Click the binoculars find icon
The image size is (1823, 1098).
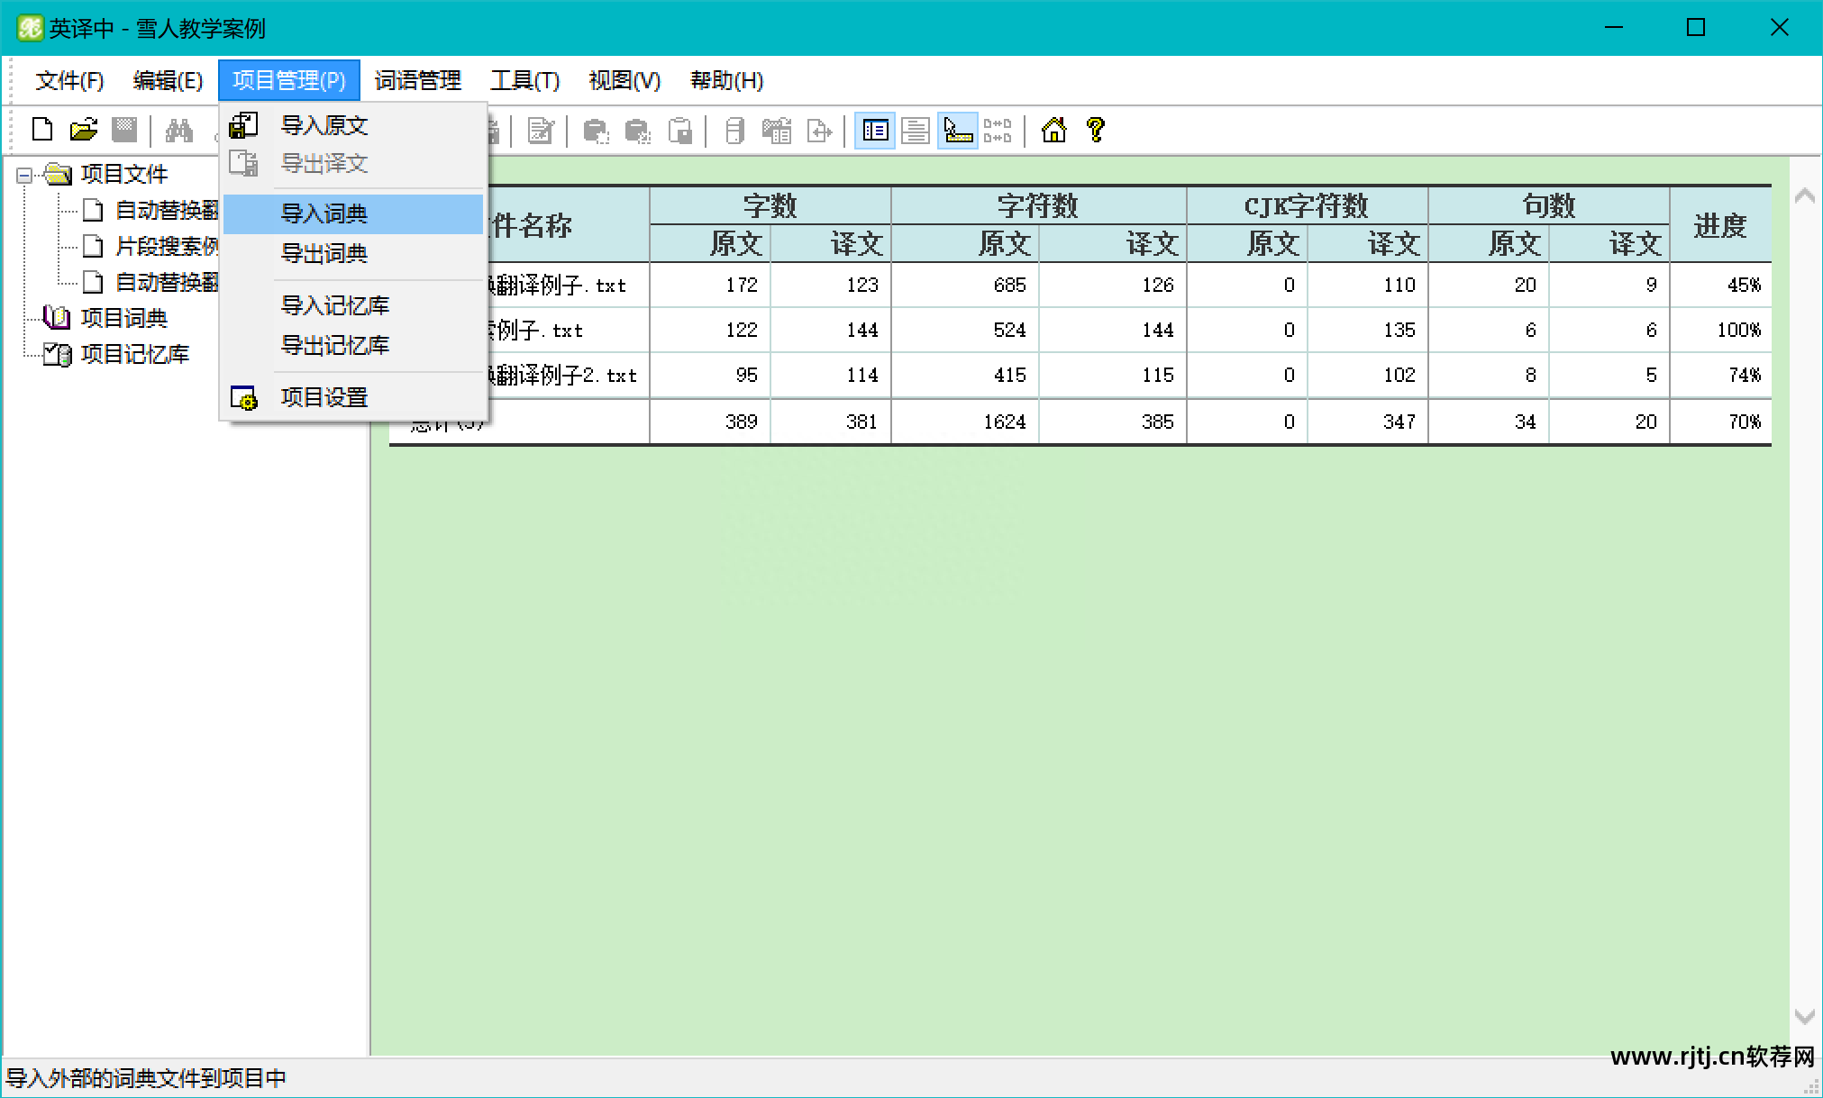pyautogui.click(x=178, y=131)
